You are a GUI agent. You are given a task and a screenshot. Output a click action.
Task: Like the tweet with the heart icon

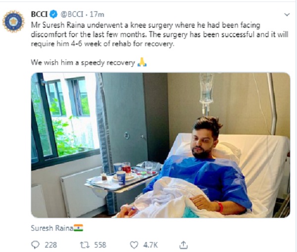(134, 245)
